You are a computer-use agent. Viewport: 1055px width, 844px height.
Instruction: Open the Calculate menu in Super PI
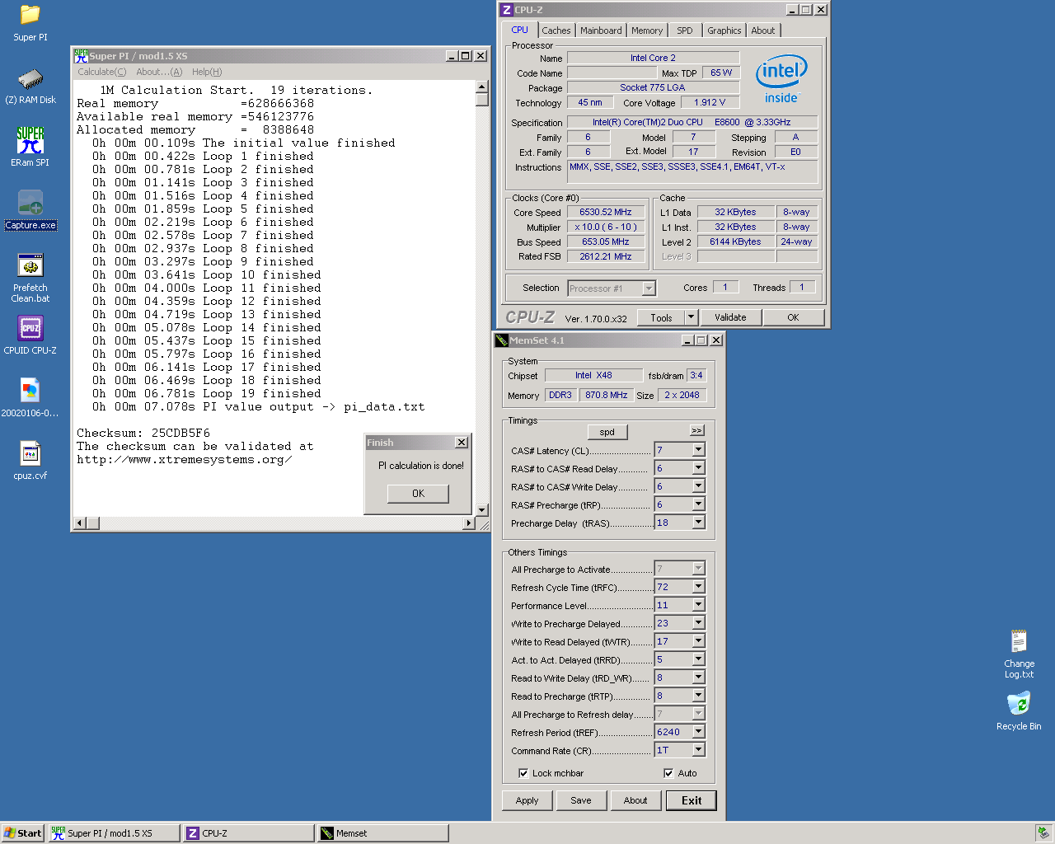[x=102, y=72]
